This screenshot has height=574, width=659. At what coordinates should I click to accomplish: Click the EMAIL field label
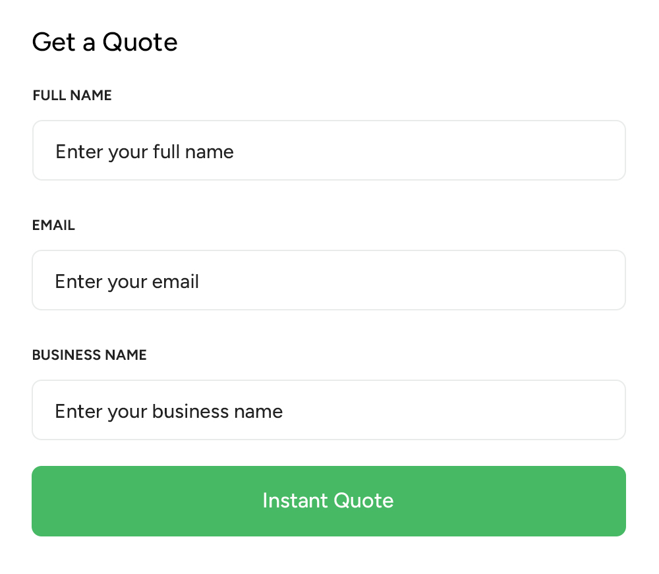coord(53,225)
